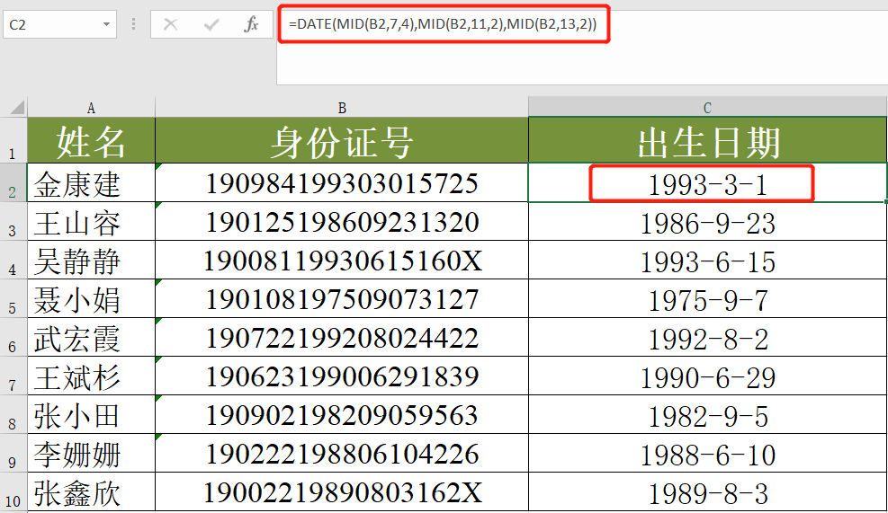Select row 5 header

pos(13,298)
